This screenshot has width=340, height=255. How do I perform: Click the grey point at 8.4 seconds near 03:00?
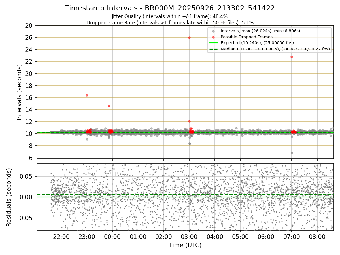point(190,143)
